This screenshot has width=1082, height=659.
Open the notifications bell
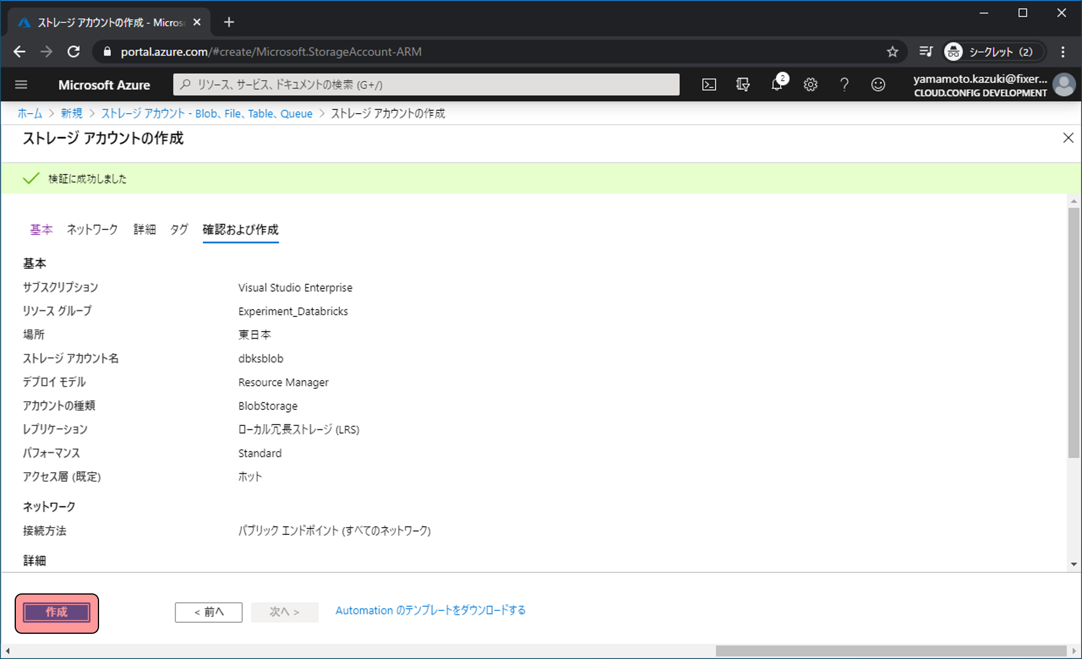tap(777, 85)
